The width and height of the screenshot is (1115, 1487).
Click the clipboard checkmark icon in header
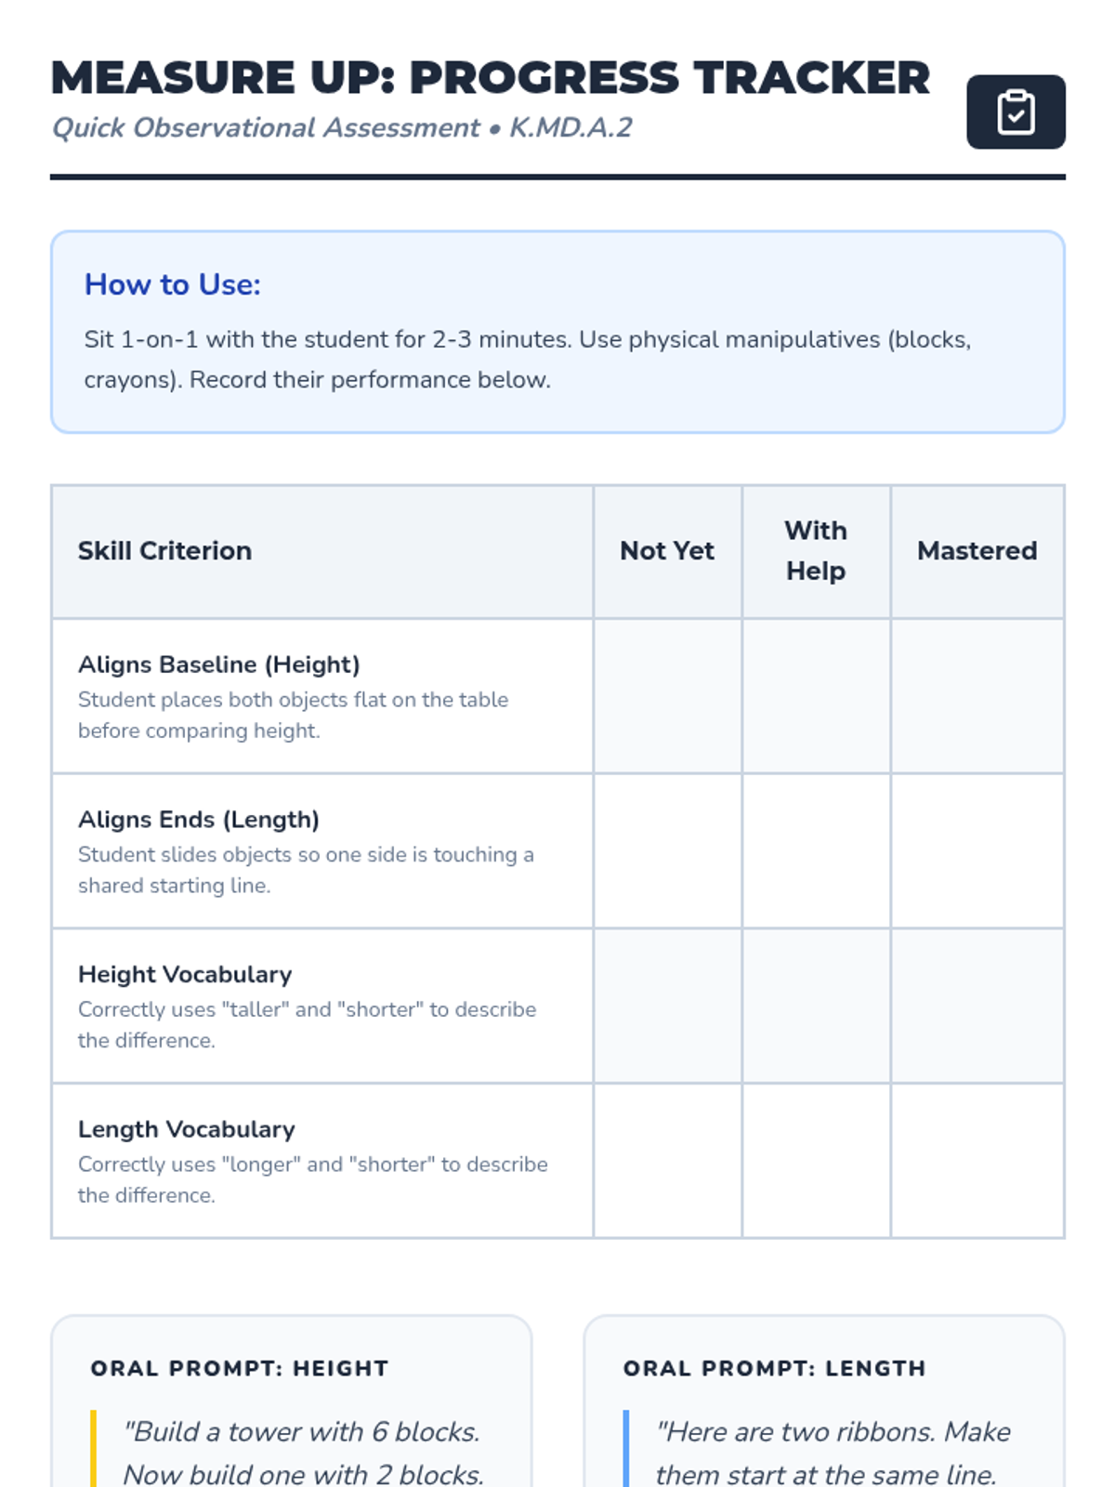click(x=1016, y=112)
